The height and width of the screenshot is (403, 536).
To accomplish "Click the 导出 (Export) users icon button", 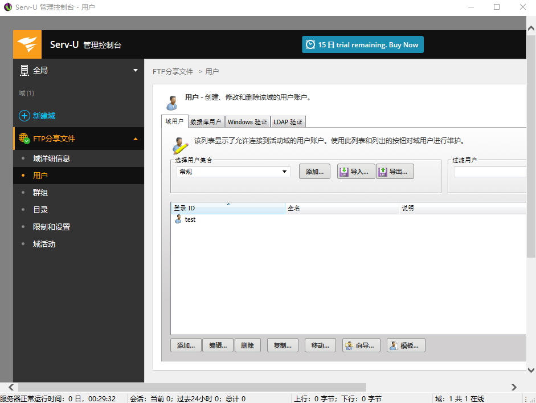I will pyautogui.click(x=395, y=171).
